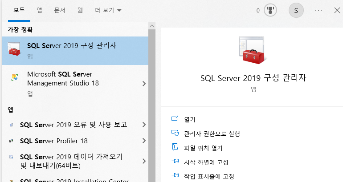Click the 열기 action

coord(190,120)
